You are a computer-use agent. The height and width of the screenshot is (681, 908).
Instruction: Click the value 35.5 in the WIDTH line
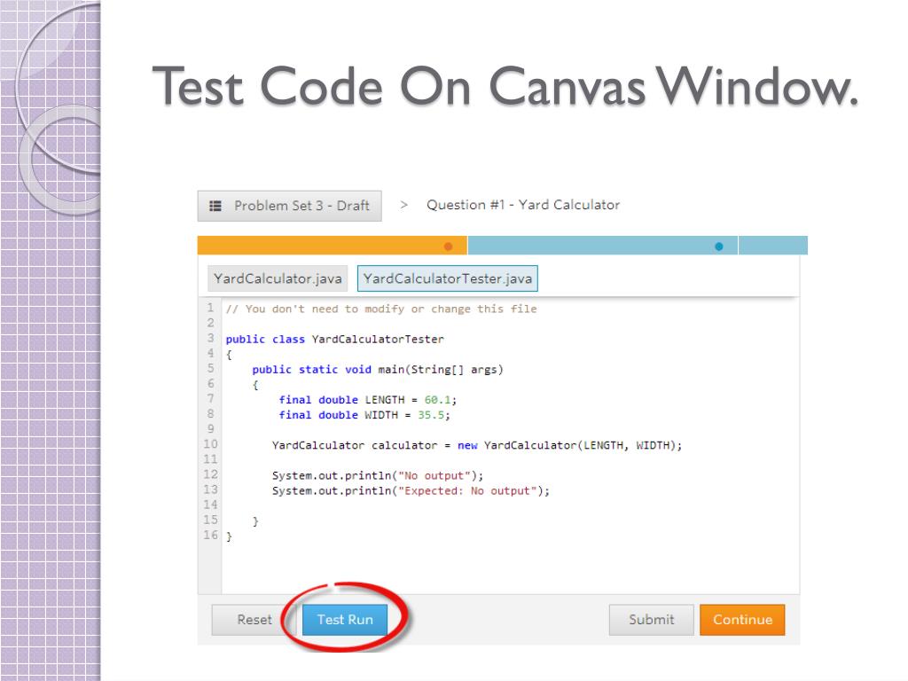point(431,415)
